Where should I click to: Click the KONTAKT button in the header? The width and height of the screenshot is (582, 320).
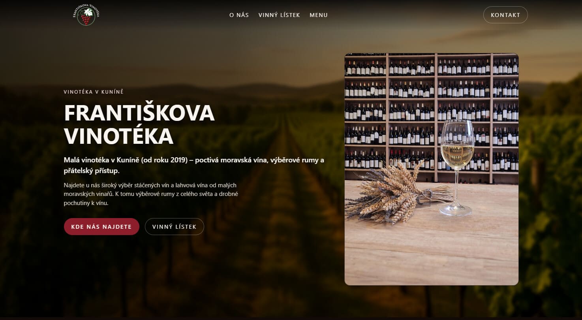tap(505, 15)
